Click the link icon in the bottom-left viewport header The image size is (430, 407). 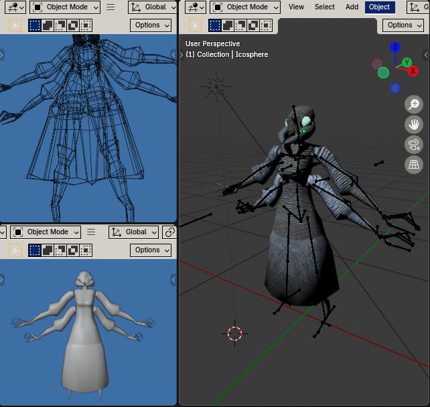(x=169, y=232)
